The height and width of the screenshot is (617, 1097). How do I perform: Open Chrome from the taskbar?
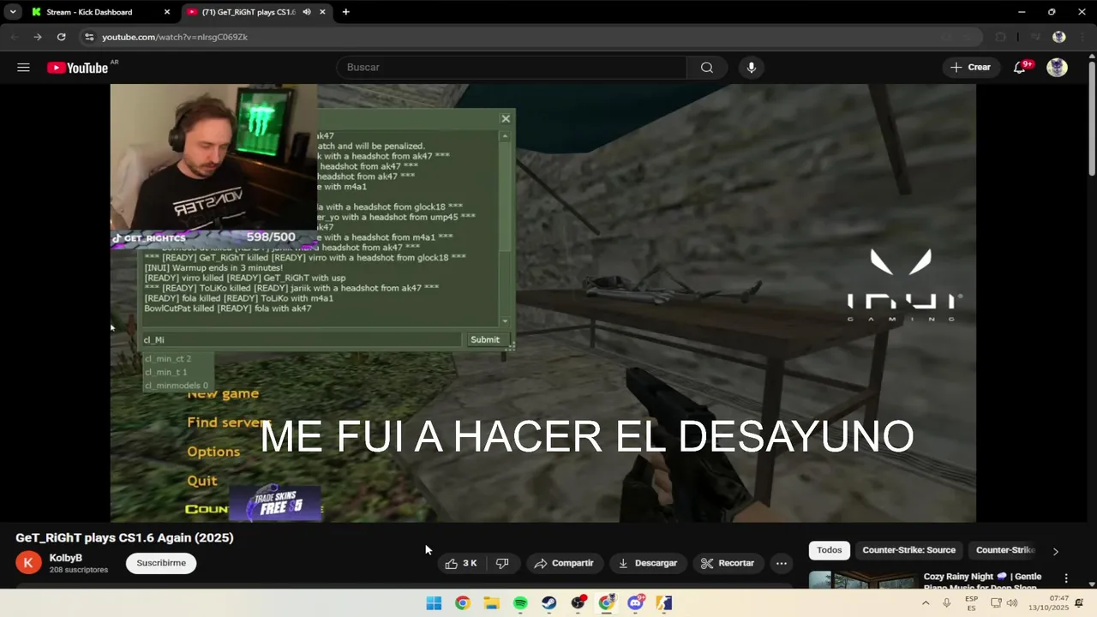[463, 603]
